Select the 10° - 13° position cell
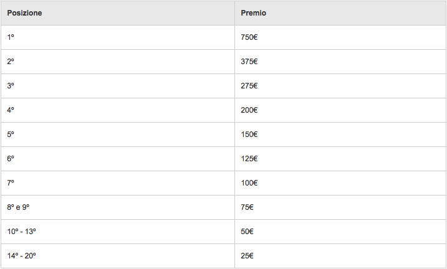The height and width of the screenshot is (269, 447). tap(117, 232)
